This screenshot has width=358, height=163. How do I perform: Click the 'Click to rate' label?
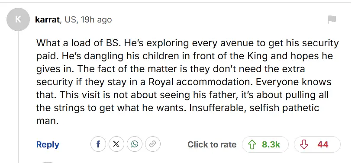point(212,144)
